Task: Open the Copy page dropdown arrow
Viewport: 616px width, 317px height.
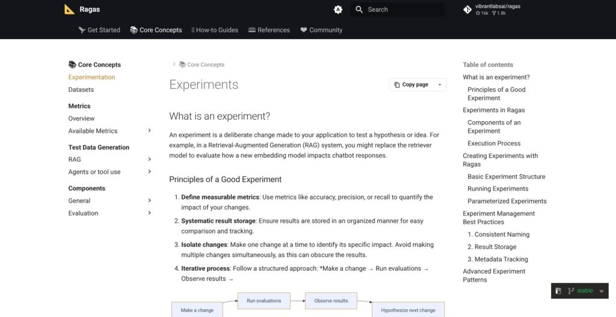Action: coord(440,85)
